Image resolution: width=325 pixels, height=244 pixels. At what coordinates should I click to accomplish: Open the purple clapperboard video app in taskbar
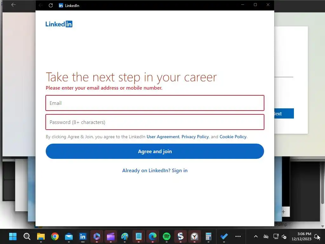pyautogui.click(x=111, y=236)
